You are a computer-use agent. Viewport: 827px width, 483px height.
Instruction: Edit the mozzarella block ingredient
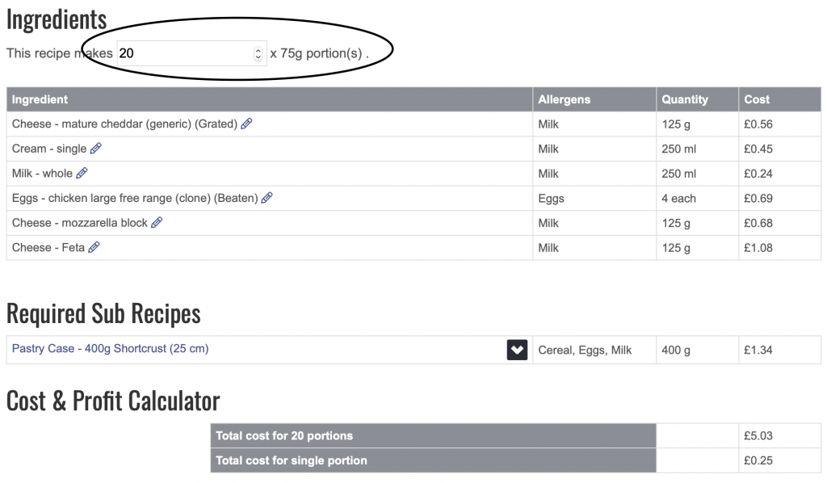(157, 222)
